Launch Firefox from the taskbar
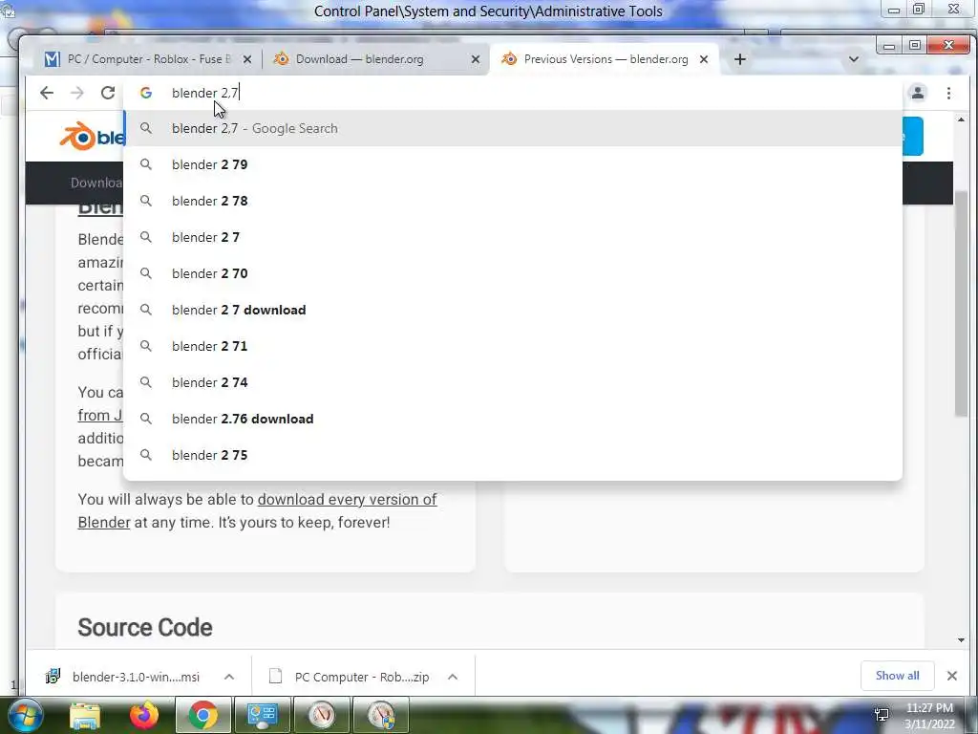This screenshot has height=734, width=978. point(144,715)
